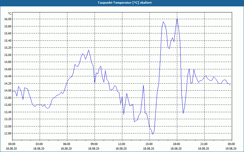
Task: Choose the 14,00 y-axis label
Action: pyautogui.click(x=8, y=90)
